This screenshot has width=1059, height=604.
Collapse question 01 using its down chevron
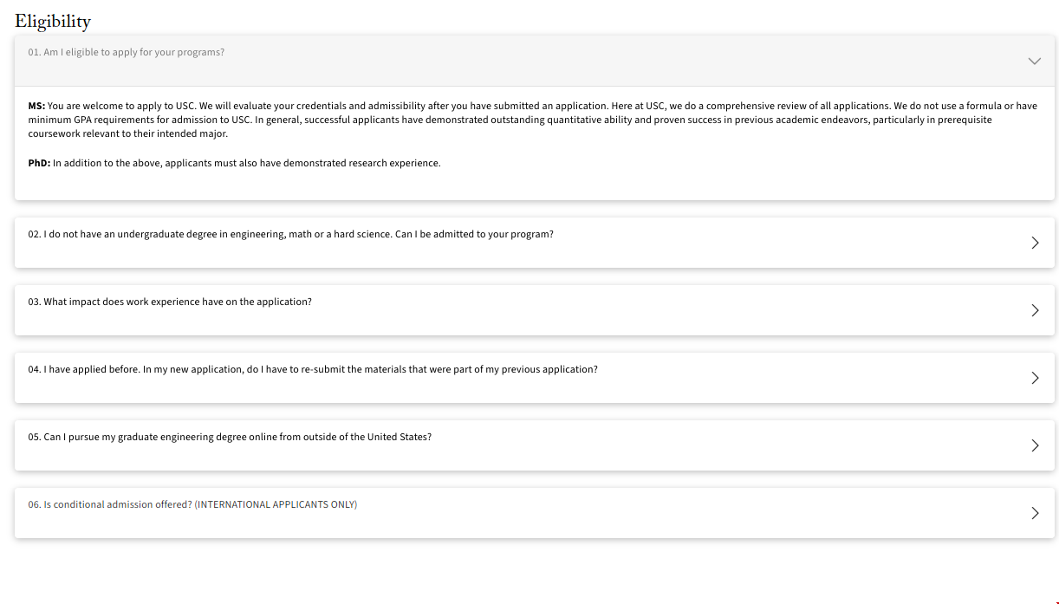(x=1034, y=62)
